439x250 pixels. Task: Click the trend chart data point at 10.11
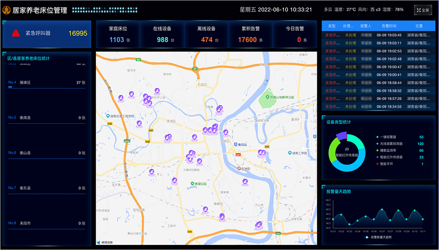(423, 219)
